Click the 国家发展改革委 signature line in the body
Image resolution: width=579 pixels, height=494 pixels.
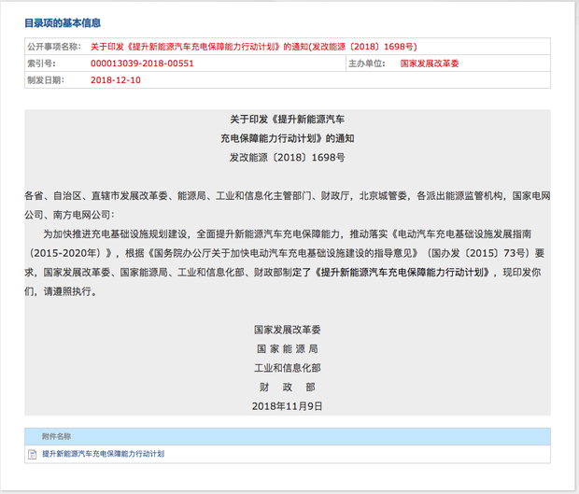coord(288,331)
